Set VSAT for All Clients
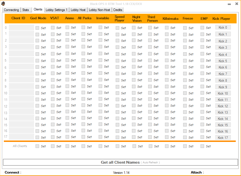Image resolution: width=241 pixels, height=176 pixels. pos(53,146)
